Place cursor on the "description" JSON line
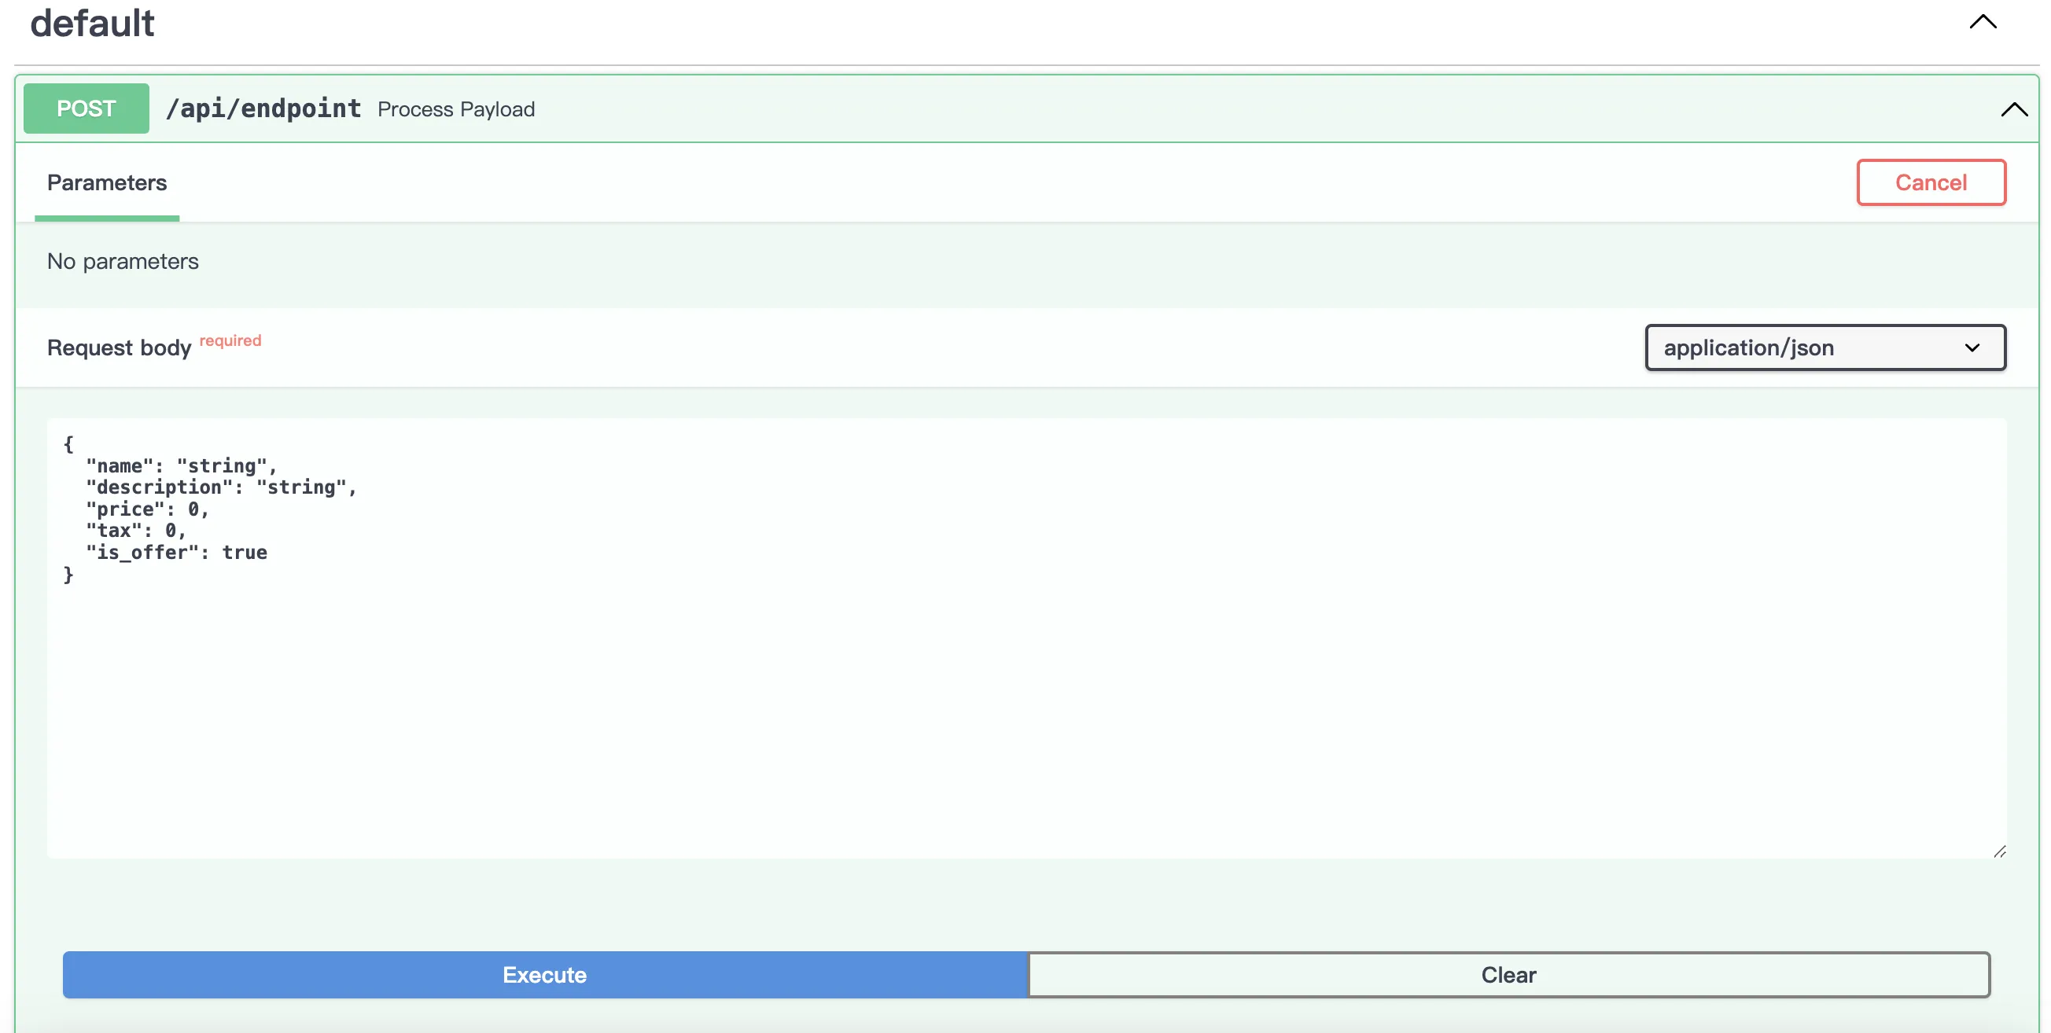The width and height of the screenshot is (2051, 1033). pyautogui.click(x=221, y=487)
